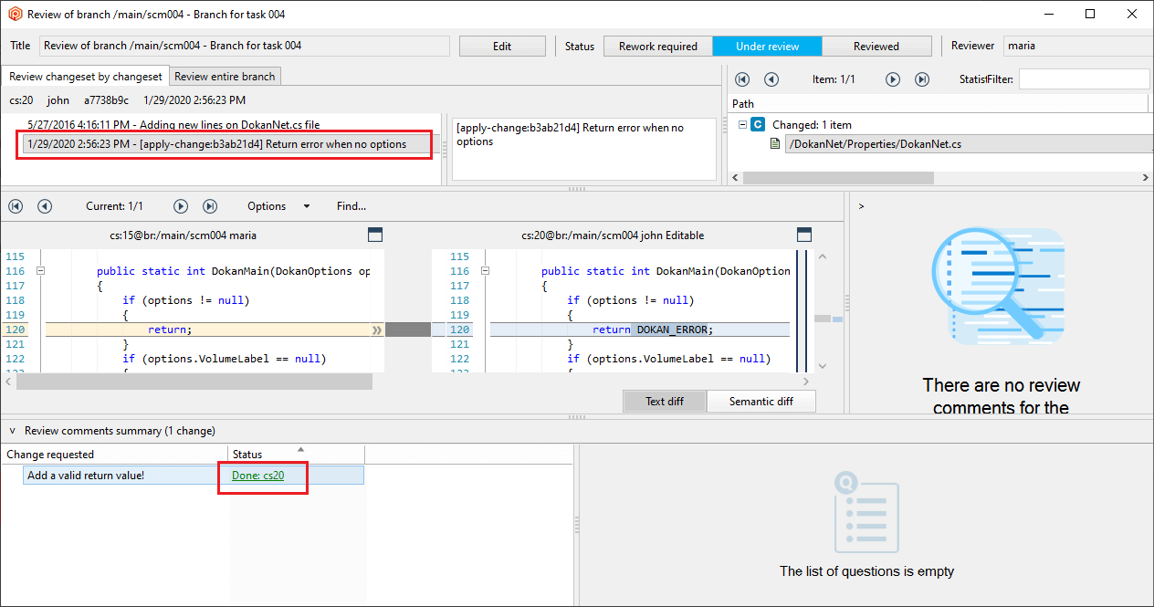Screen dimensions: 1154x607
Task: Open Find... in diff toolbar
Action: [351, 206]
